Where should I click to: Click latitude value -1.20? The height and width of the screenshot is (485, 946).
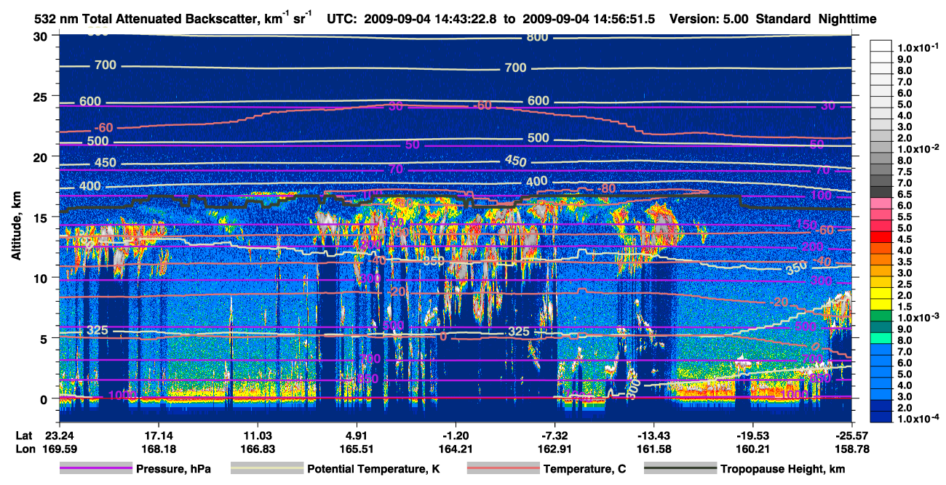(456, 435)
